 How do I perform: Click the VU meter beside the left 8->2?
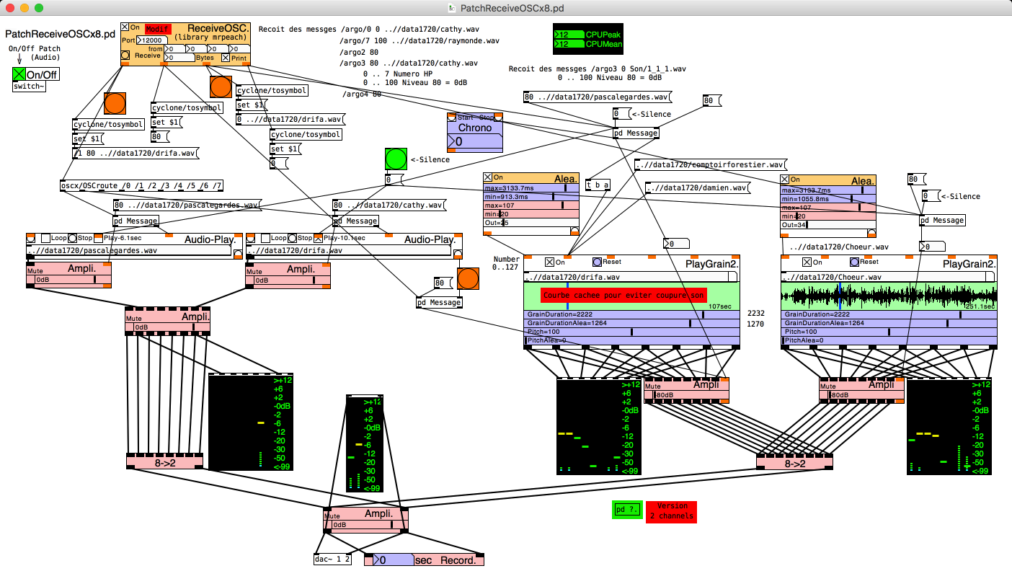250,422
